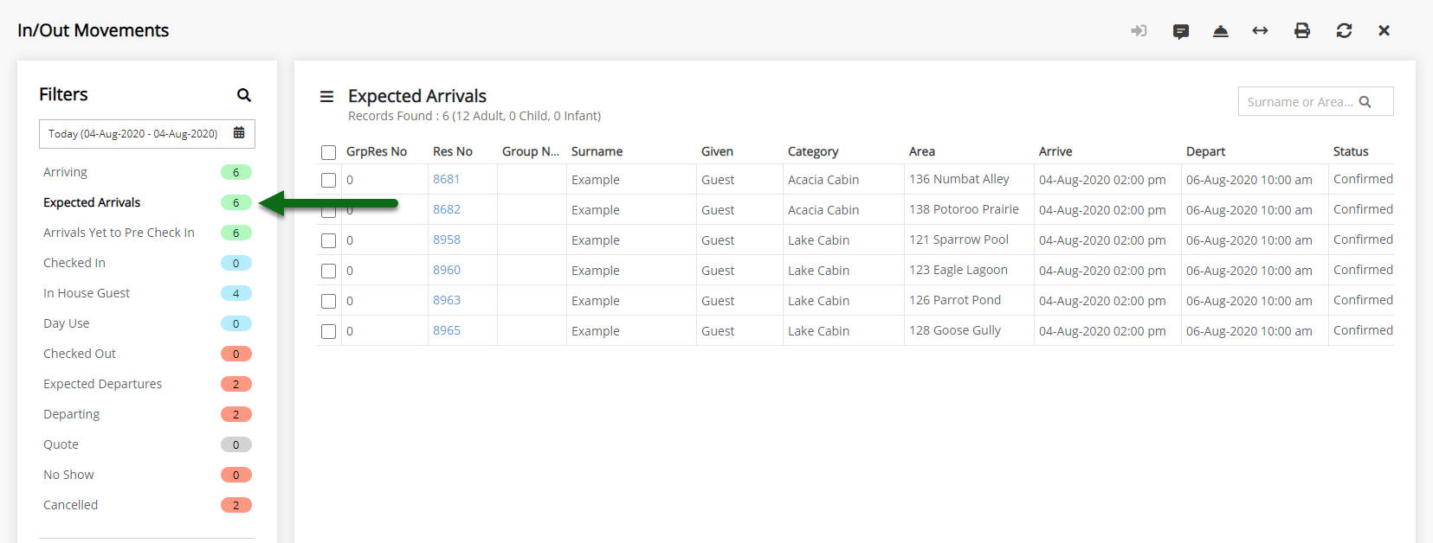
Task: Open the Today date range selector
Action: 147,134
